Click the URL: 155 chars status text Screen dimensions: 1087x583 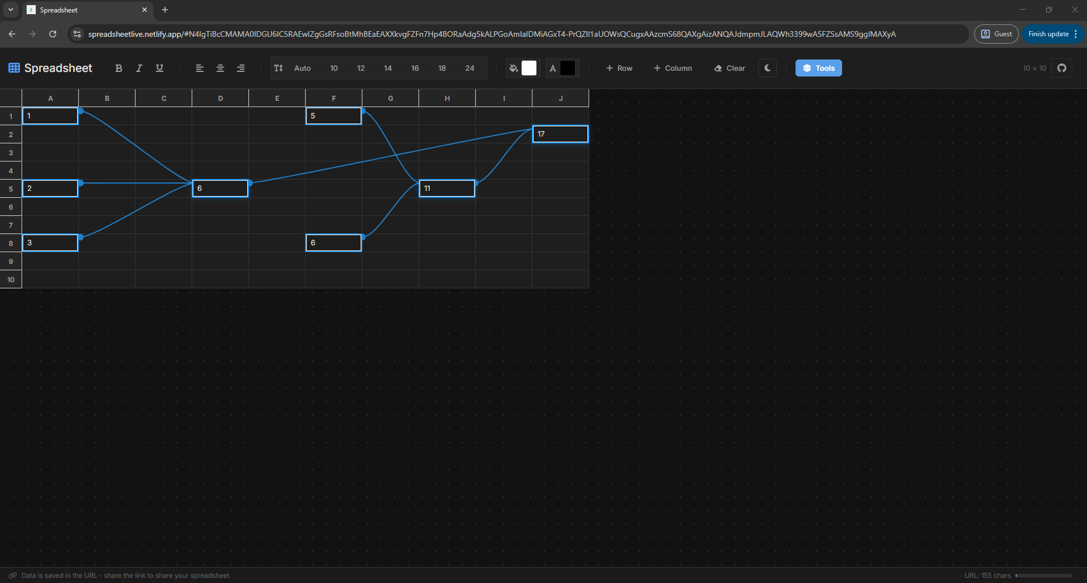click(987, 576)
